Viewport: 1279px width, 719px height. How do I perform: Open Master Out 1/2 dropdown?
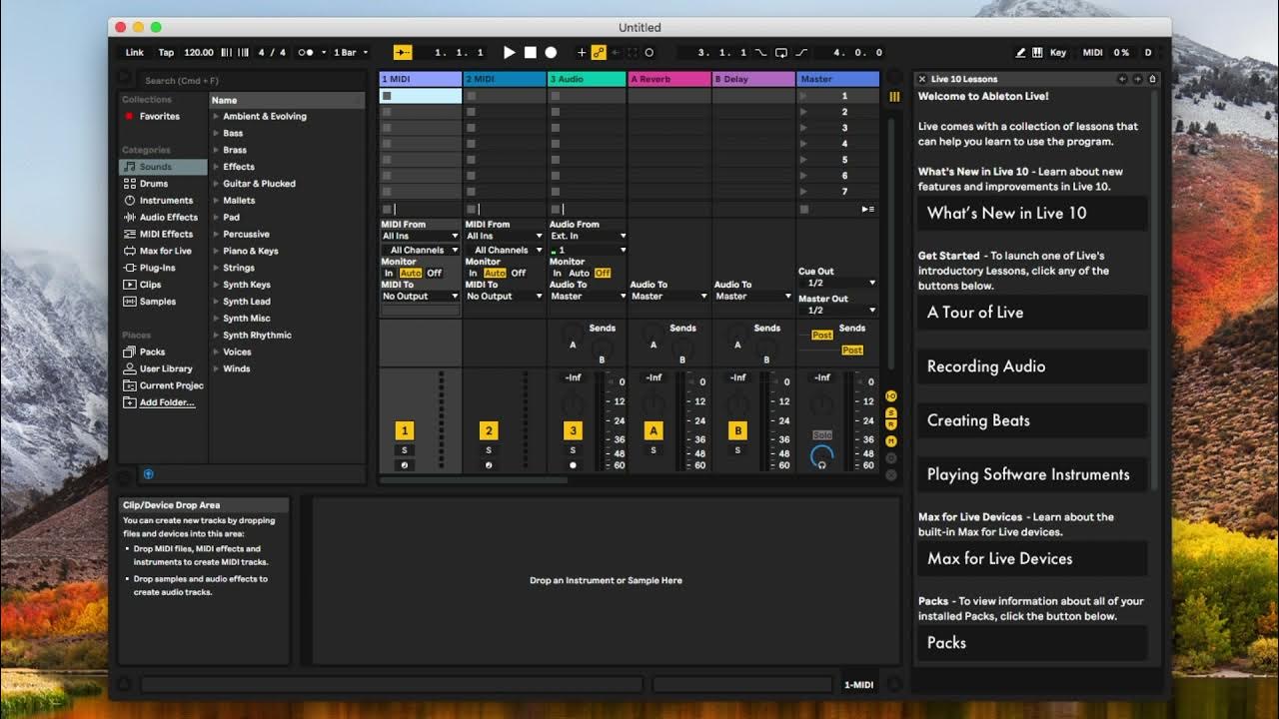[x=837, y=310]
